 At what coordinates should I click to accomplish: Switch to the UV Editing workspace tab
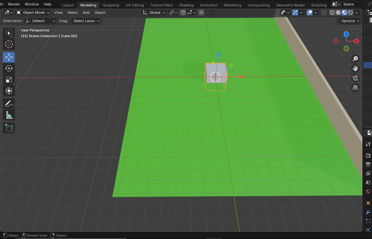(x=135, y=5)
